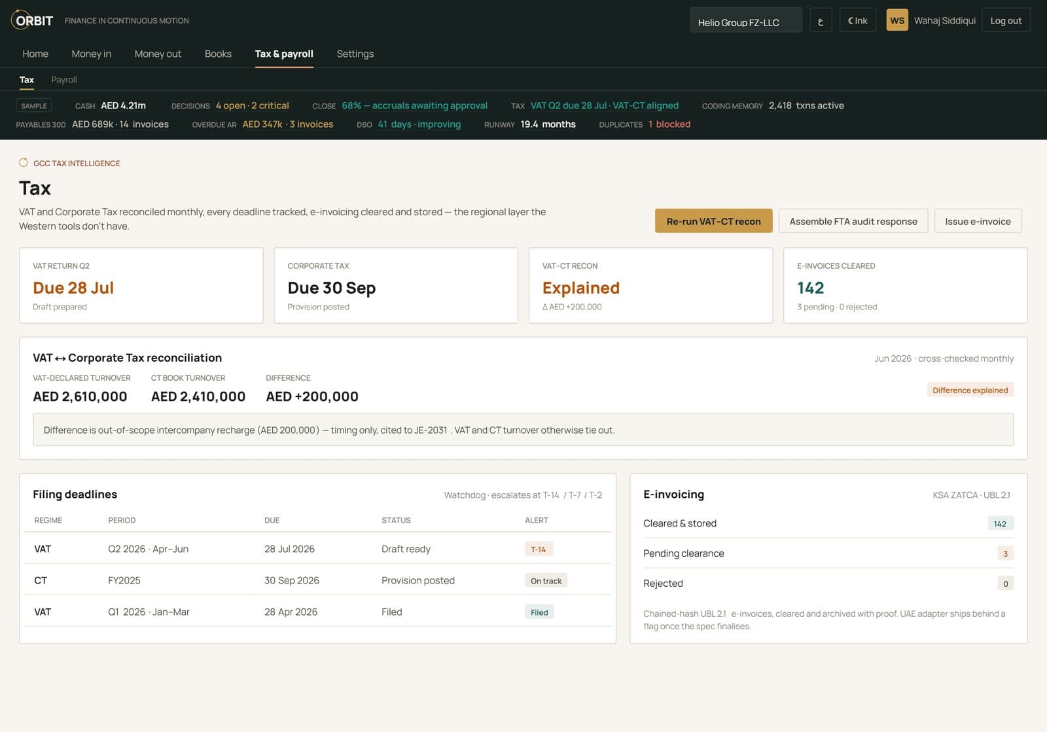
Task: Toggle the Ink theme button
Action: [x=857, y=20]
